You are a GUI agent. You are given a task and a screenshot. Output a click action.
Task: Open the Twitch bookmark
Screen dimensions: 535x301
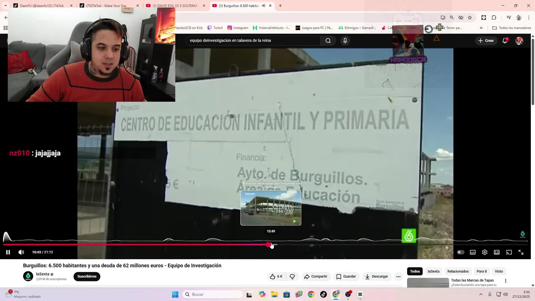pyautogui.click(x=215, y=28)
